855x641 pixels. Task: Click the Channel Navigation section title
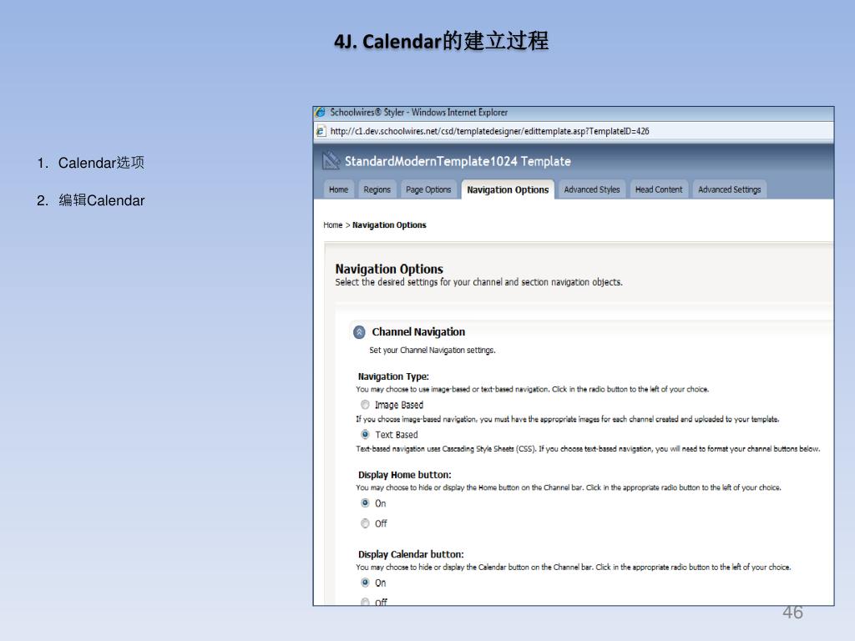[x=418, y=332]
